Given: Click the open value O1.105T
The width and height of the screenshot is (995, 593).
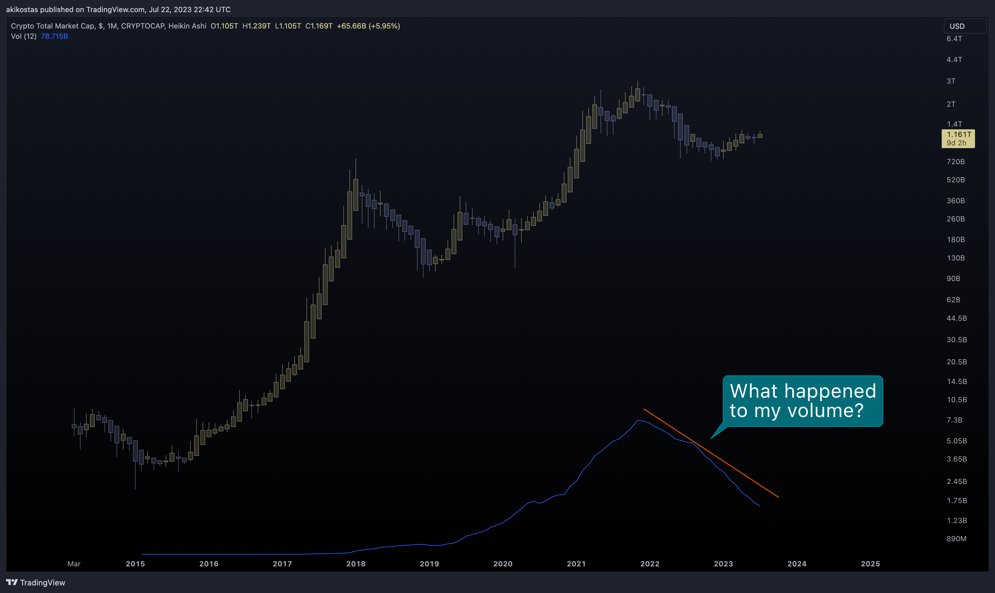Looking at the screenshot, I should 224,26.
